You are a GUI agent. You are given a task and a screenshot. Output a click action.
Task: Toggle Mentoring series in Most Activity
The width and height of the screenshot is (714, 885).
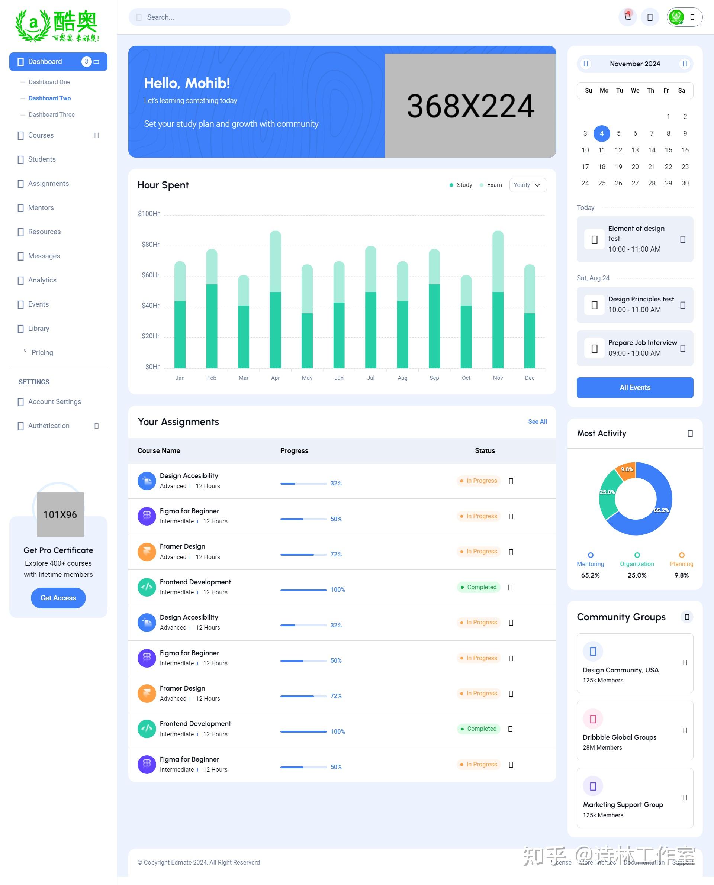click(x=590, y=563)
